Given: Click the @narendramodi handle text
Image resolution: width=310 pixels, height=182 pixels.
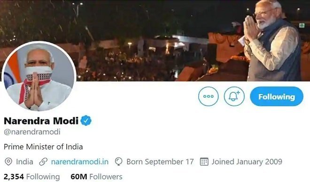Looking at the screenshot, I should (32, 132).
